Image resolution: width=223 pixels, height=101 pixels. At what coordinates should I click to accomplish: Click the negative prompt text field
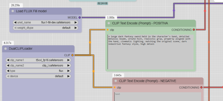tap(158, 97)
